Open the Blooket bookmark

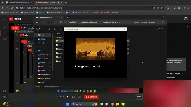(40, 12)
